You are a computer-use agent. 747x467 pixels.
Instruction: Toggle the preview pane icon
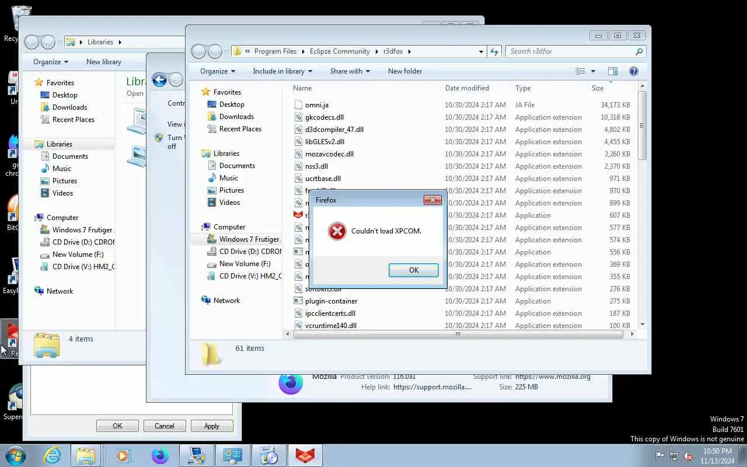coord(612,71)
